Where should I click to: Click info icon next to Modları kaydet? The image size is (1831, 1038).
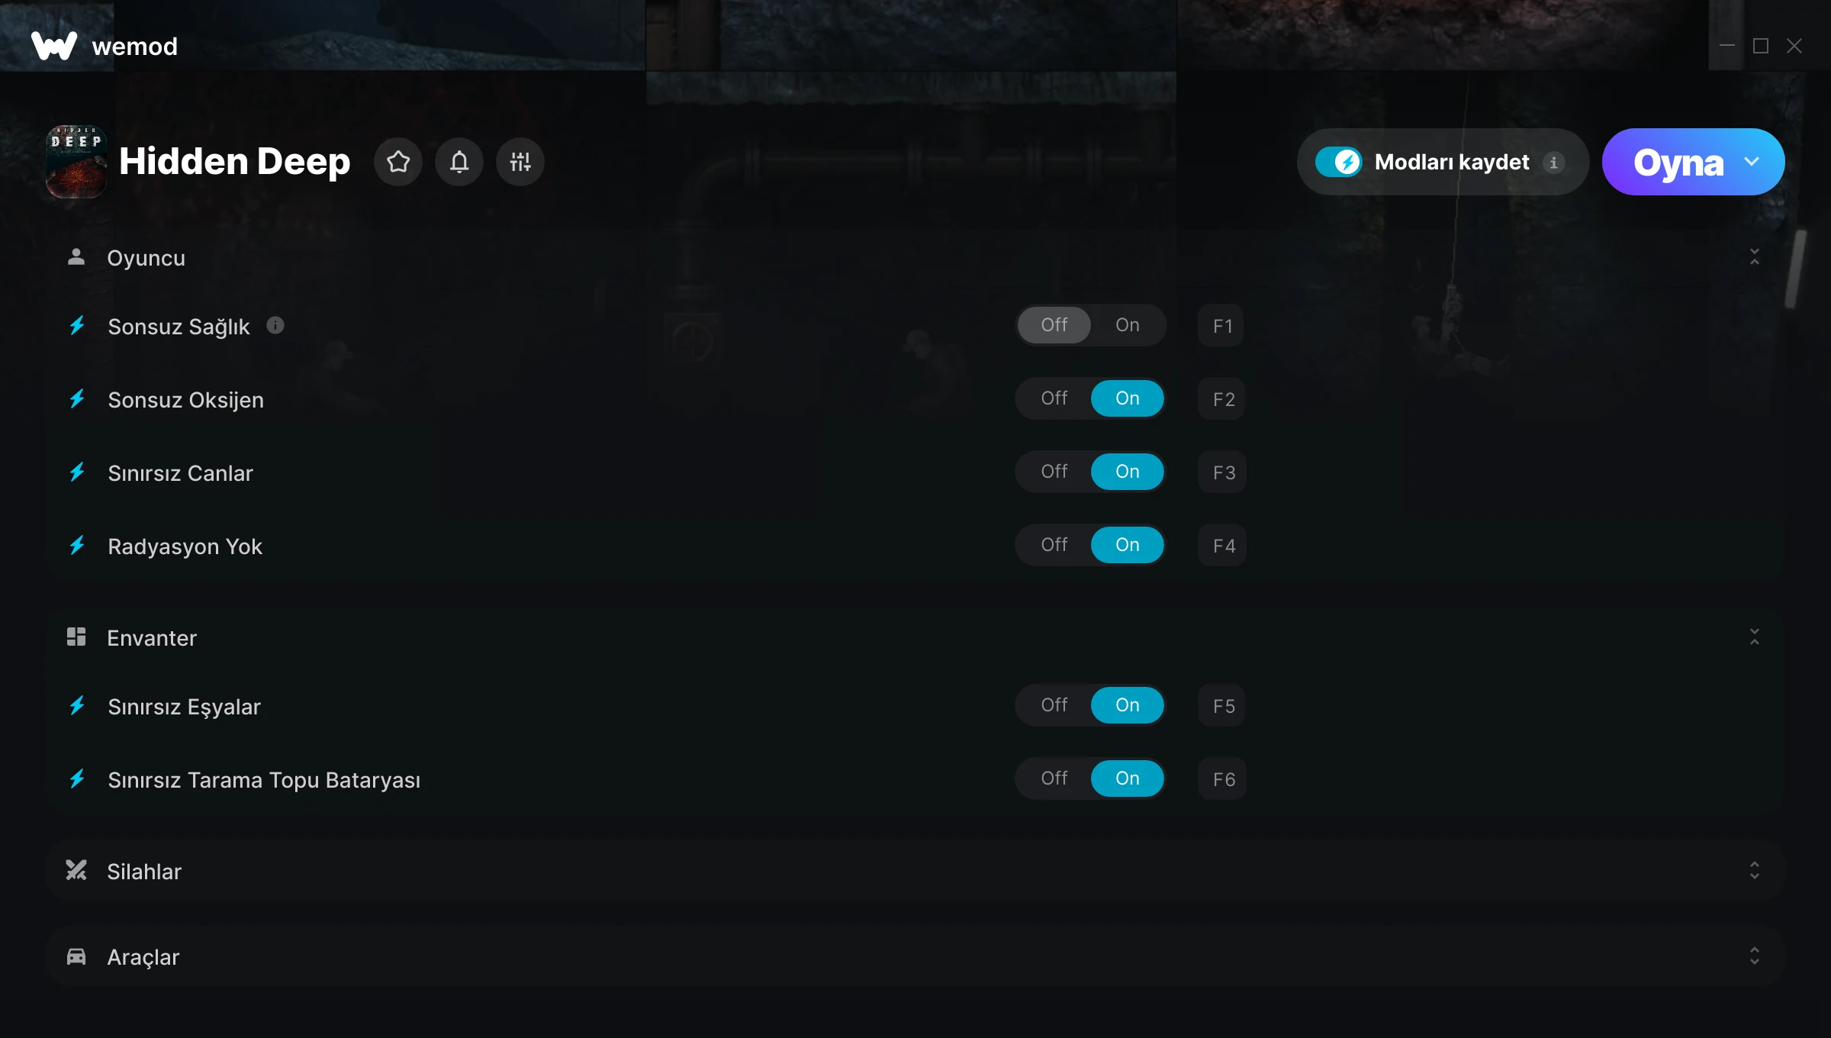pos(1553,163)
